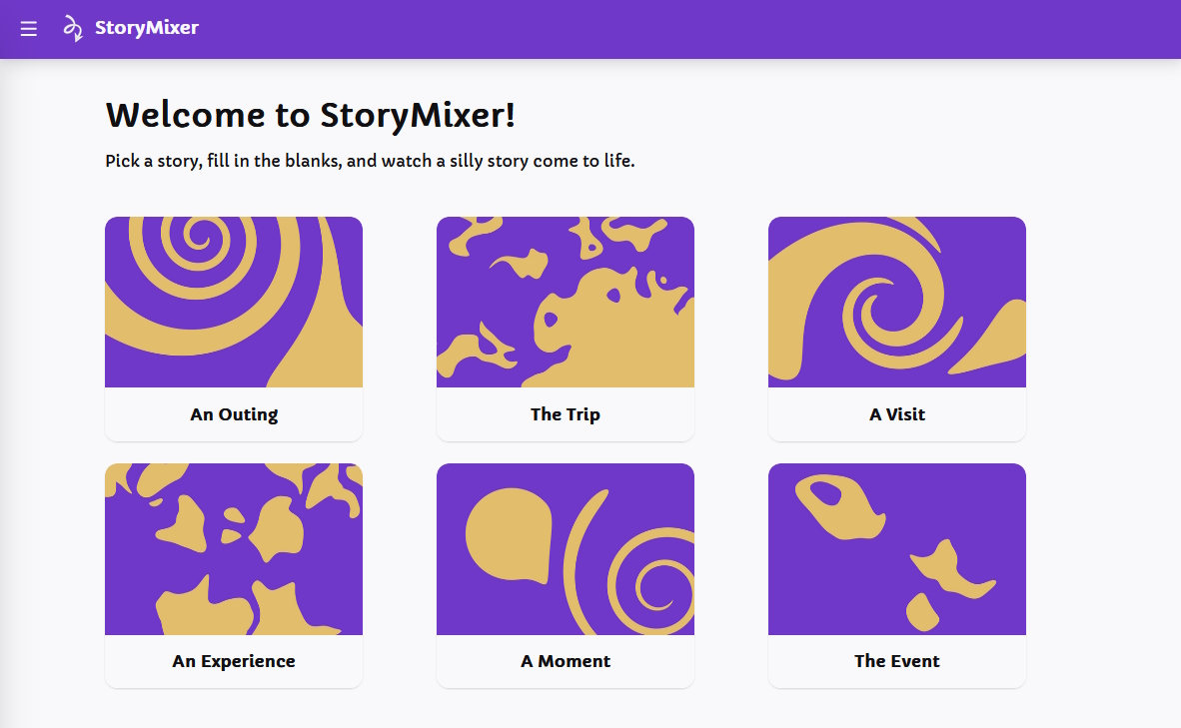The width and height of the screenshot is (1181, 728).
Task: Open the story titled 'A Moment'
Action: 565,660
